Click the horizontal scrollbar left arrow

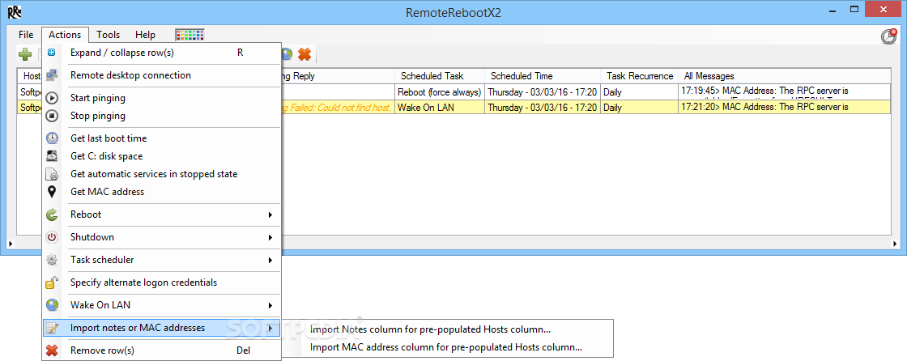pyautogui.click(x=9, y=243)
